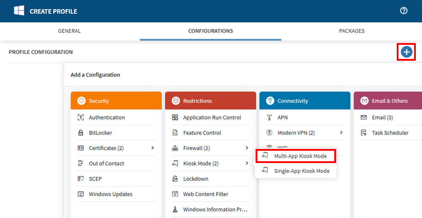Viewport: 422px width, 218px height.
Task: Open the Windows Updates configuration
Action: pyautogui.click(x=110, y=194)
